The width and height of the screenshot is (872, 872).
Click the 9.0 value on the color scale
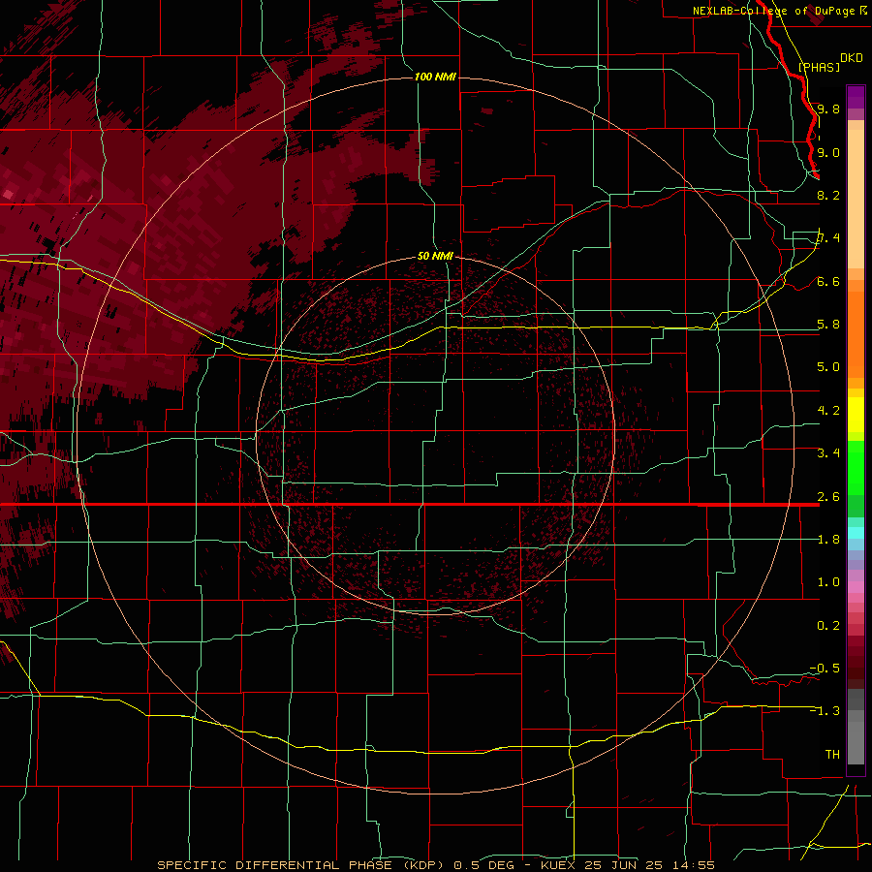828,152
